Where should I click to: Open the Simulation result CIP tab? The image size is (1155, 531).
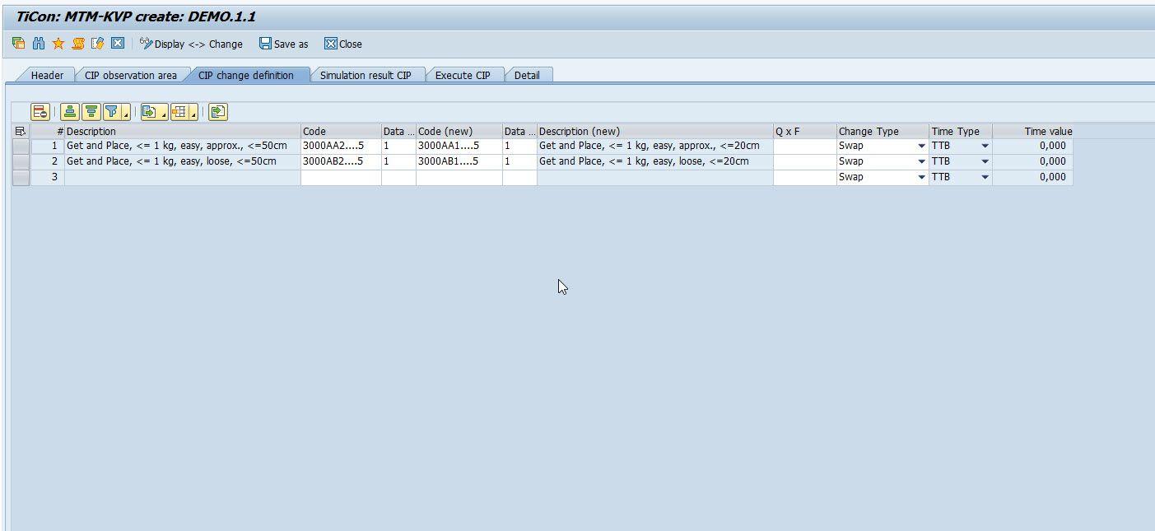[365, 75]
